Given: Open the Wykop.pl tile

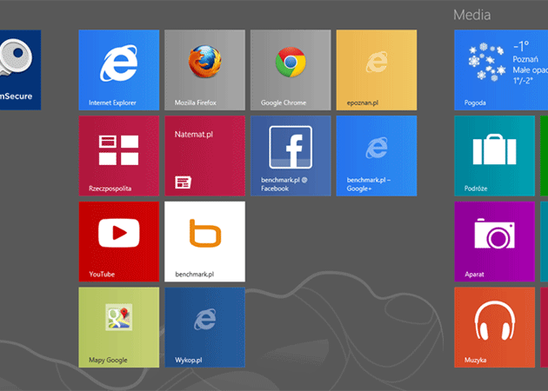Looking at the screenshot, I should point(204,328).
